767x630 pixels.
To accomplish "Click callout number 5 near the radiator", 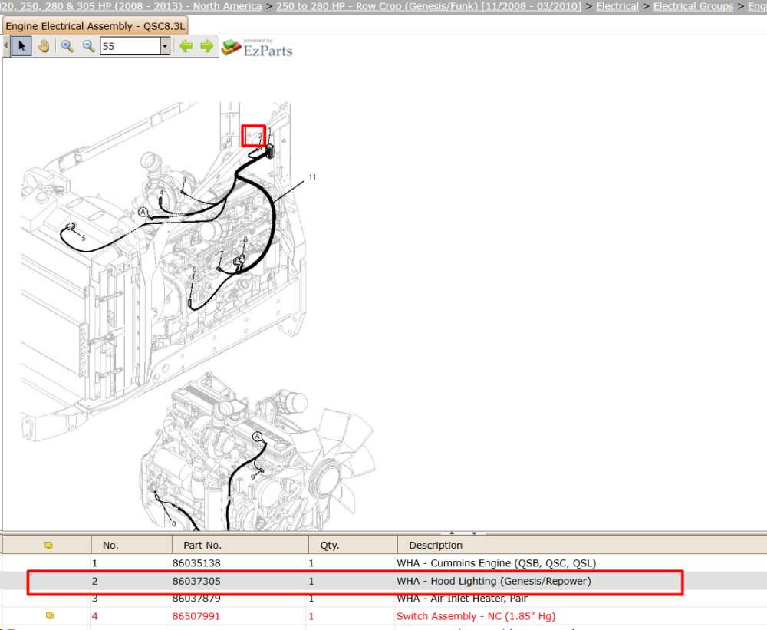I will point(84,238).
